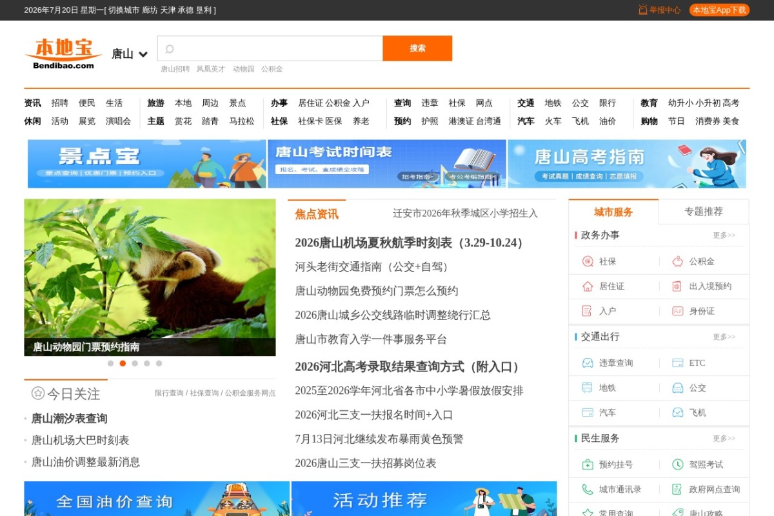Click the 违章查询 icon
This screenshot has width=774, height=516.
[x=588, y=363]
